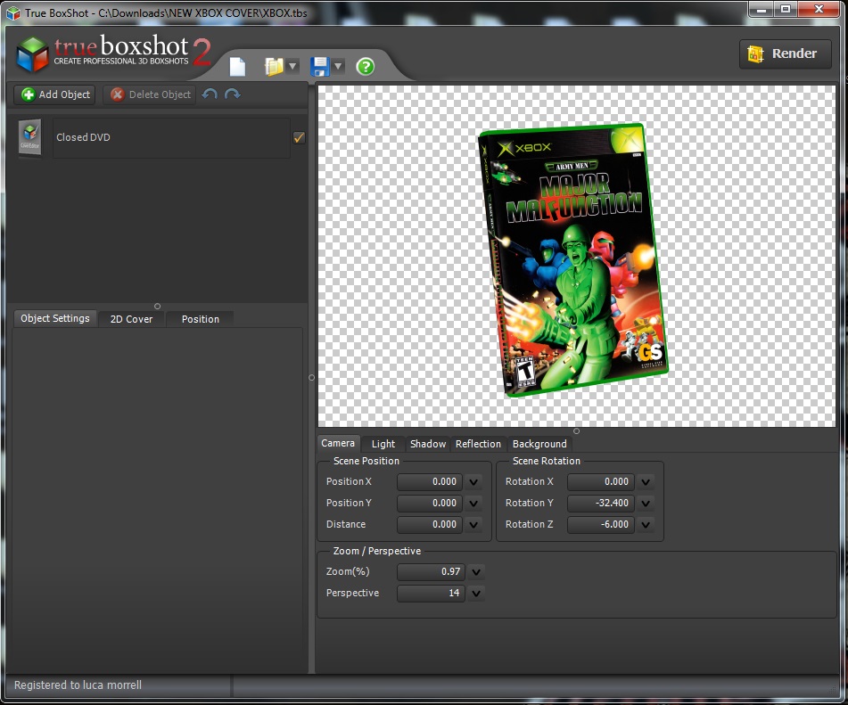Open the green Help question mark icon
This screenshot has height=705, width=848.
[365, 67]
